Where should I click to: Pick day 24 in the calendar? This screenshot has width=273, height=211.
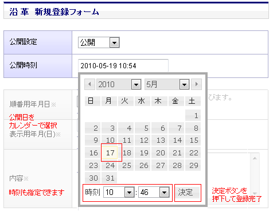pos(109,165)
